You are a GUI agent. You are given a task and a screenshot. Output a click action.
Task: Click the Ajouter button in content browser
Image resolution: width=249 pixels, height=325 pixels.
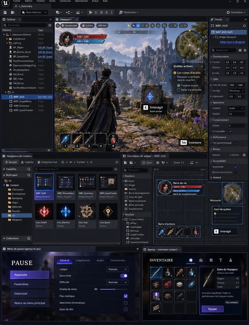[11, 162]
